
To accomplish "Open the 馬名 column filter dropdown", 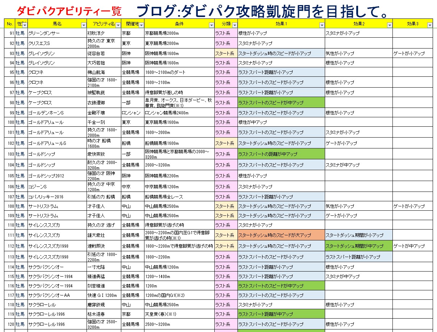I will 84,25.
